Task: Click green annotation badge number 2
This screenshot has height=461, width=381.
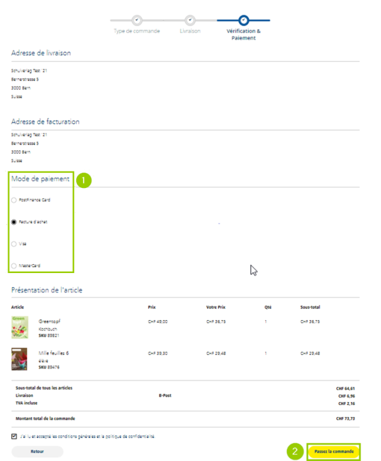Action: point(294,451)
